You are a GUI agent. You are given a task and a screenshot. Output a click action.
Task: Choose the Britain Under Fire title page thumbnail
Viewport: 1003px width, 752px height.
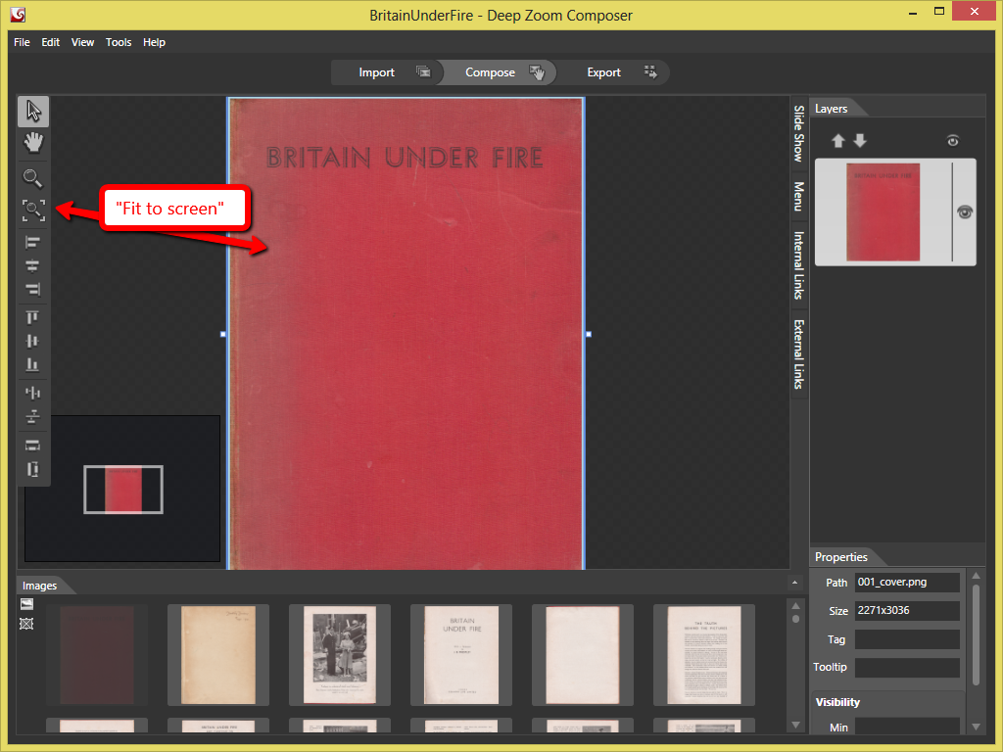461,655
